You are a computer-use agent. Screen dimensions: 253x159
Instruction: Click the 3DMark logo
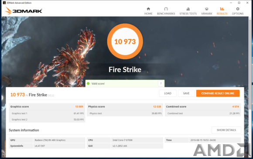(x=24, y=10)
